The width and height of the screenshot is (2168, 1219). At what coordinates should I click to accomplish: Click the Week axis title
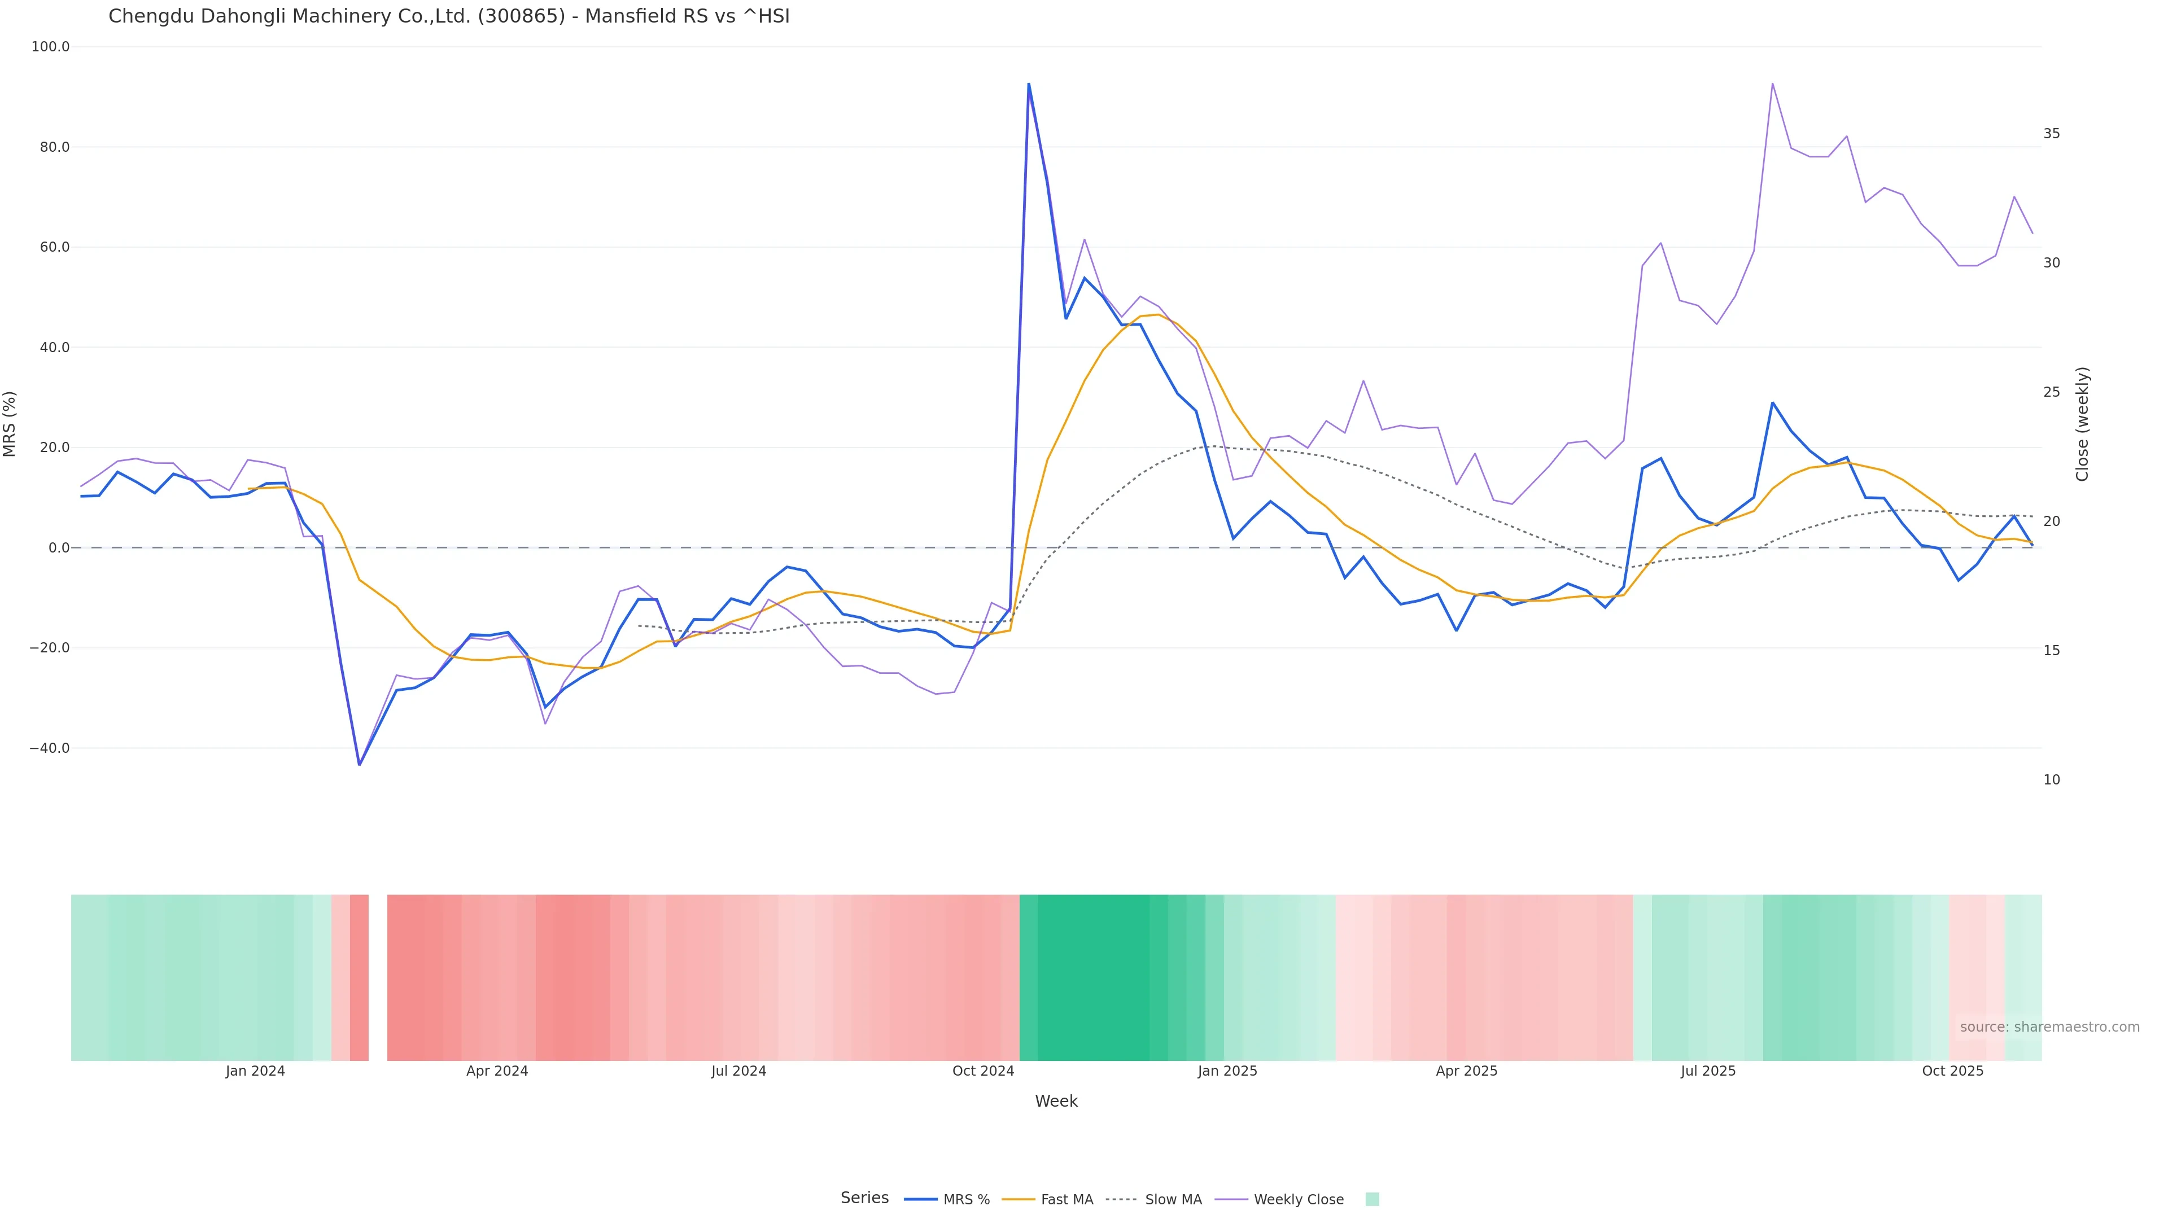click(1056, 1101)
